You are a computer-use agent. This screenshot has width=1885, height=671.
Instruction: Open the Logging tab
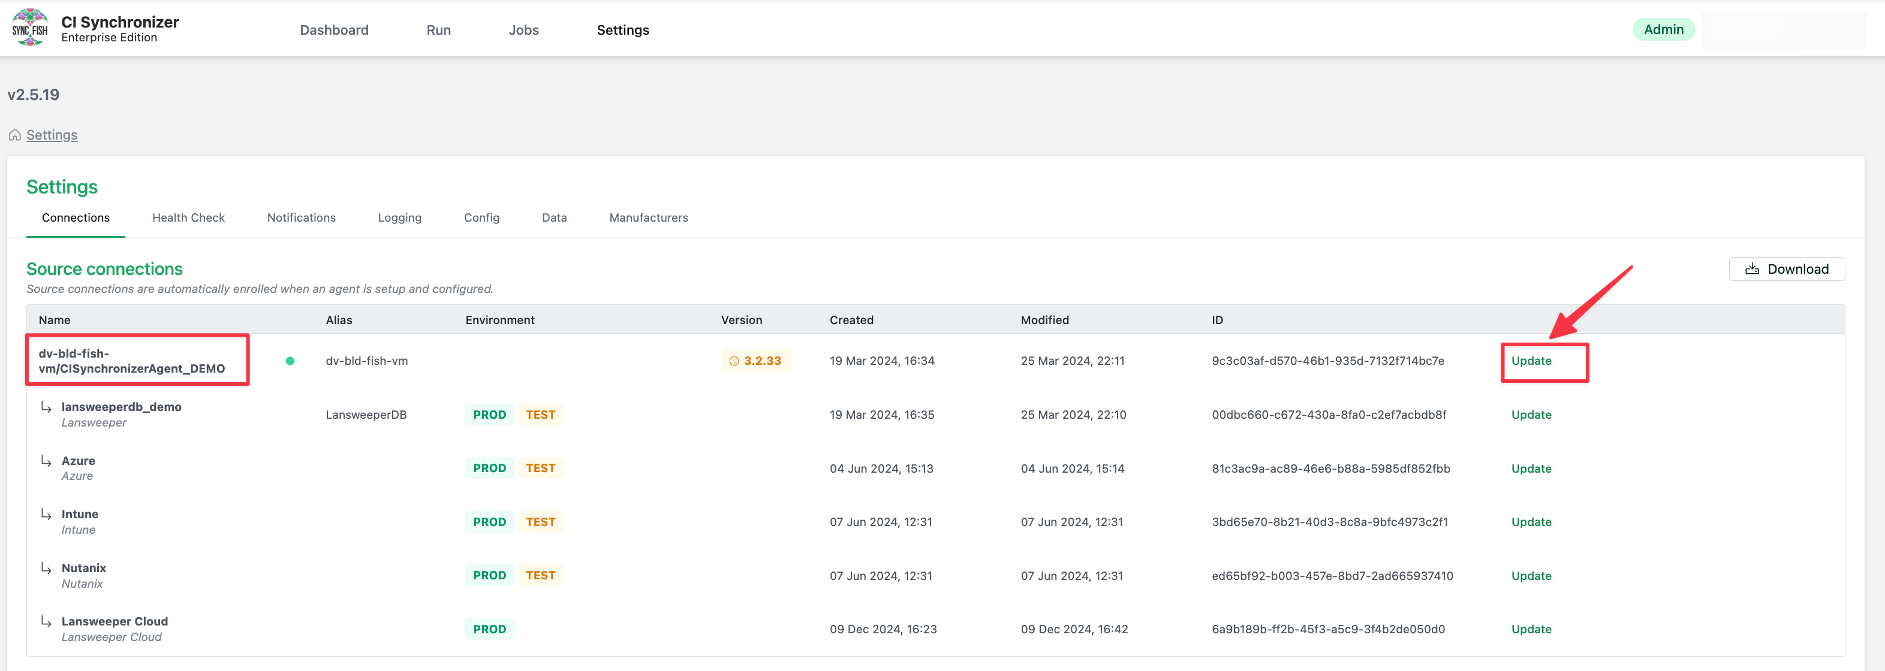click(x=399, y=218)
